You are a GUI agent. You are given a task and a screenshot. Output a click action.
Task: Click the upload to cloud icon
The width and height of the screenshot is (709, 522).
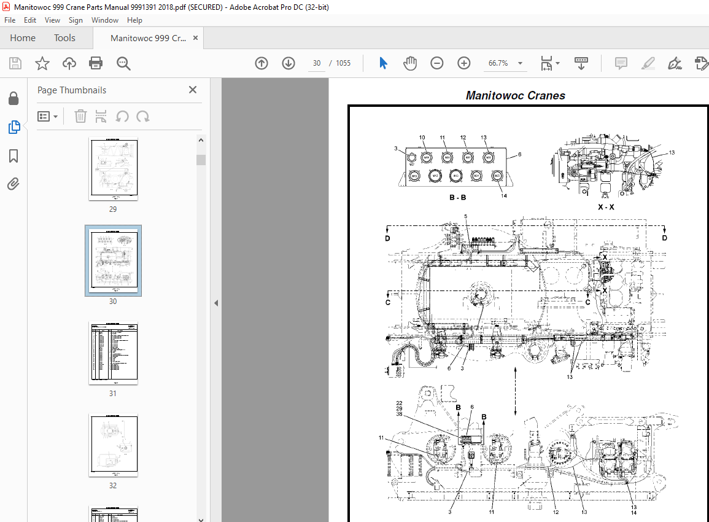point(69,63)
